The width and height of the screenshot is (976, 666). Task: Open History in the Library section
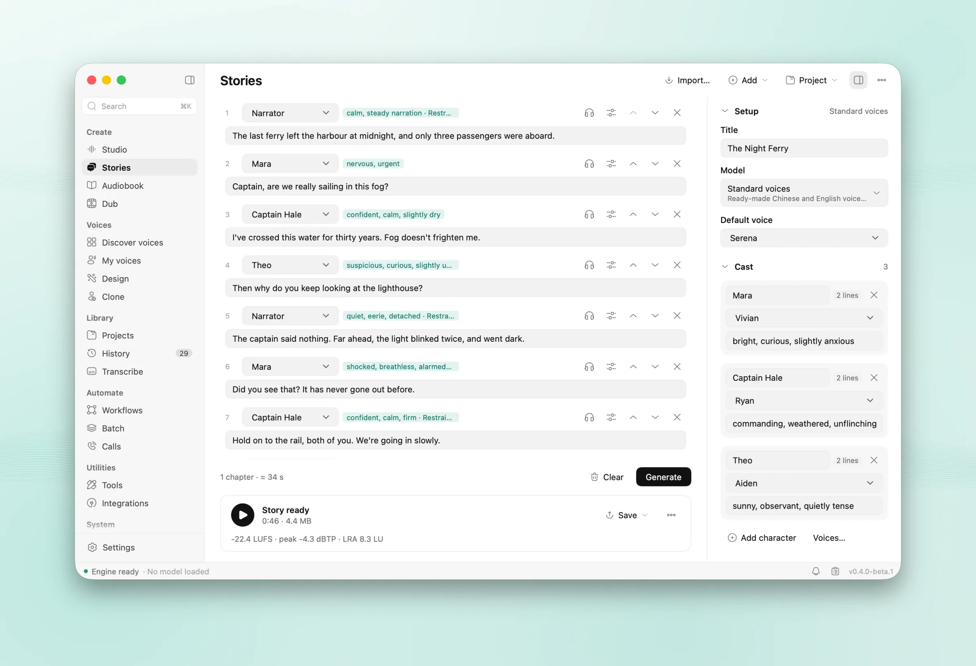139,354
